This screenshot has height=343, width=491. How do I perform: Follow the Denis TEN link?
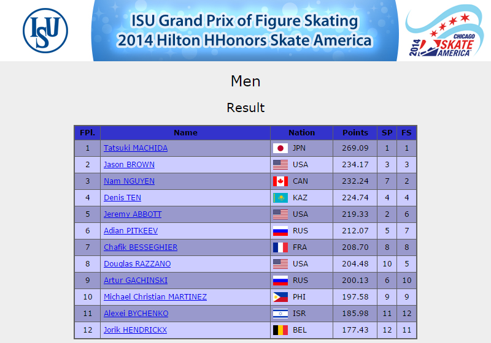pos(122,198)
